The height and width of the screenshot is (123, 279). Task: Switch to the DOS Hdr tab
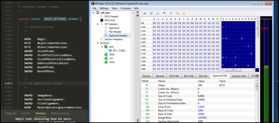point(174,76)
